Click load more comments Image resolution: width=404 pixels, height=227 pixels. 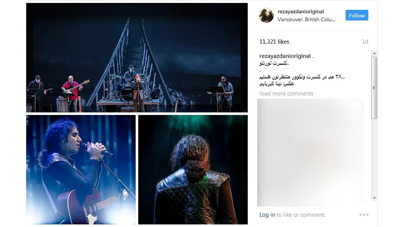tap(287, 94)
